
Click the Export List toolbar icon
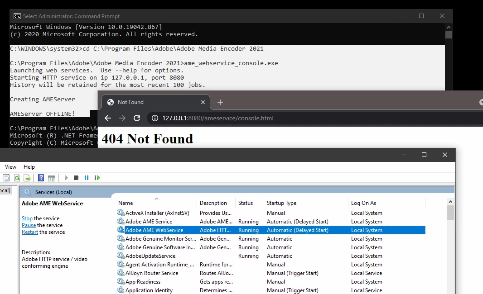27,178
